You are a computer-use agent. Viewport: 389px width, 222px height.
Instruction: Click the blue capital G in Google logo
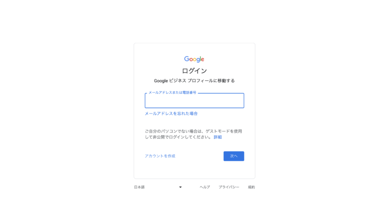(187, 58)
